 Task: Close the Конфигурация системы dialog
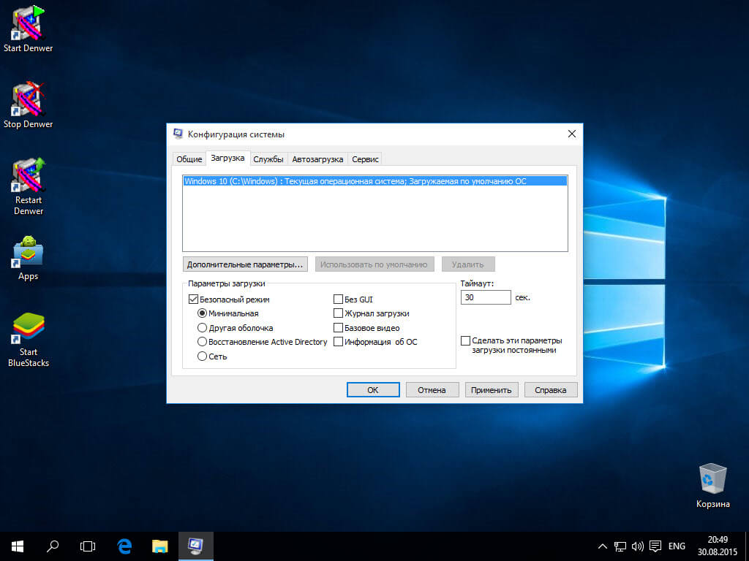pyautogui.click(x=572, y=134)
